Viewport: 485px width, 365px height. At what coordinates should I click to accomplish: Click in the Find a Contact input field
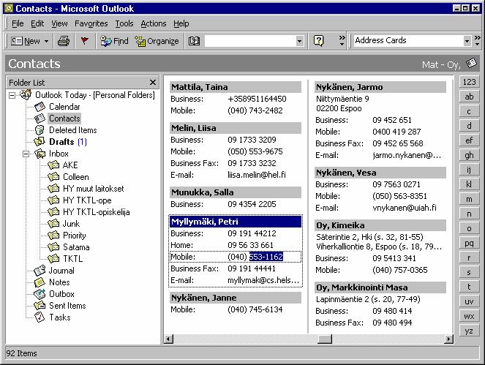[x=250, y=41]
